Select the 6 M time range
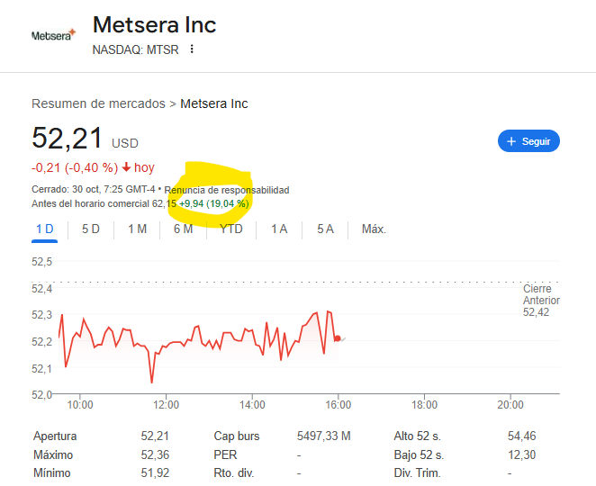596x486 pixels. pos(183,229)
